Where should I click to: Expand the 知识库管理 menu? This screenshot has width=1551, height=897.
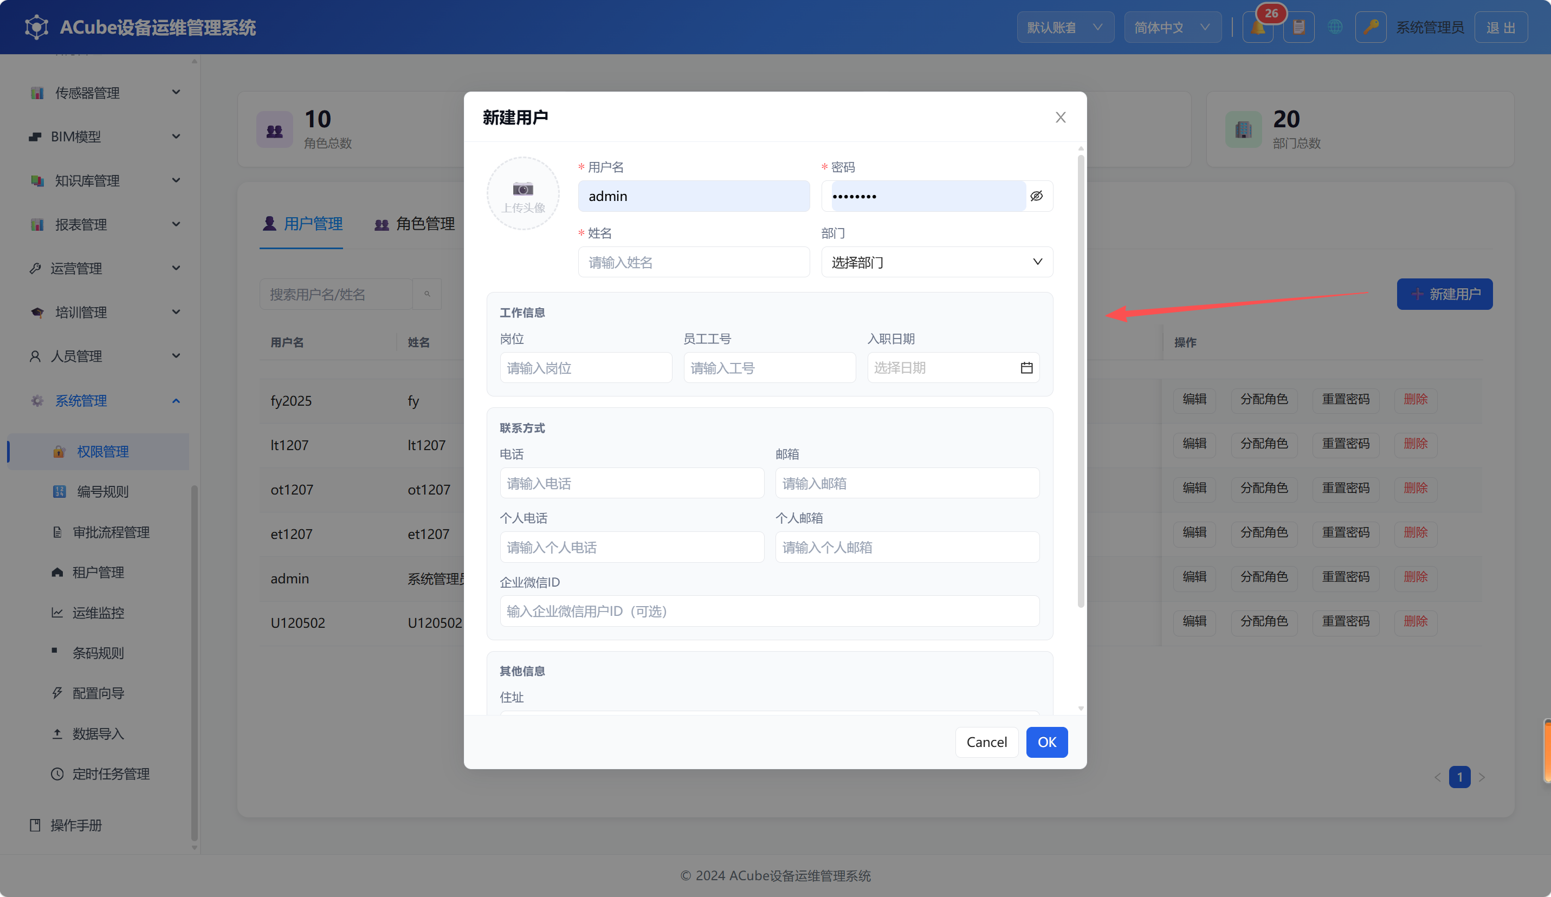pos(99,180)
